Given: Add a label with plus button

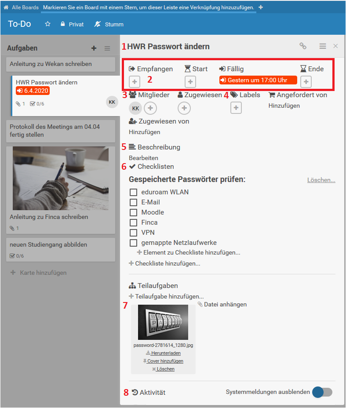Looking at the screenshot, I should [x=236, y=108].
